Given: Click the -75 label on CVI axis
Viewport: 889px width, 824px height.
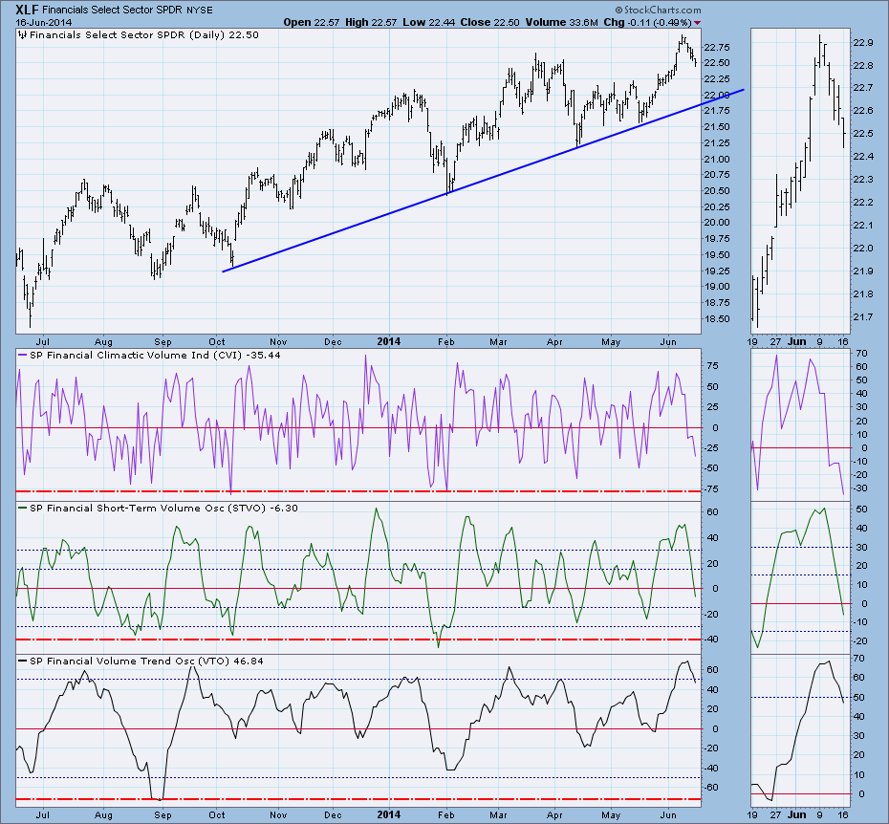Looking at the screenshot, I should coord(713,488).
